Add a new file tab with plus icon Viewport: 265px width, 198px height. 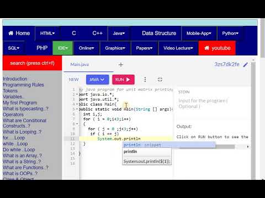coord(121,65)
